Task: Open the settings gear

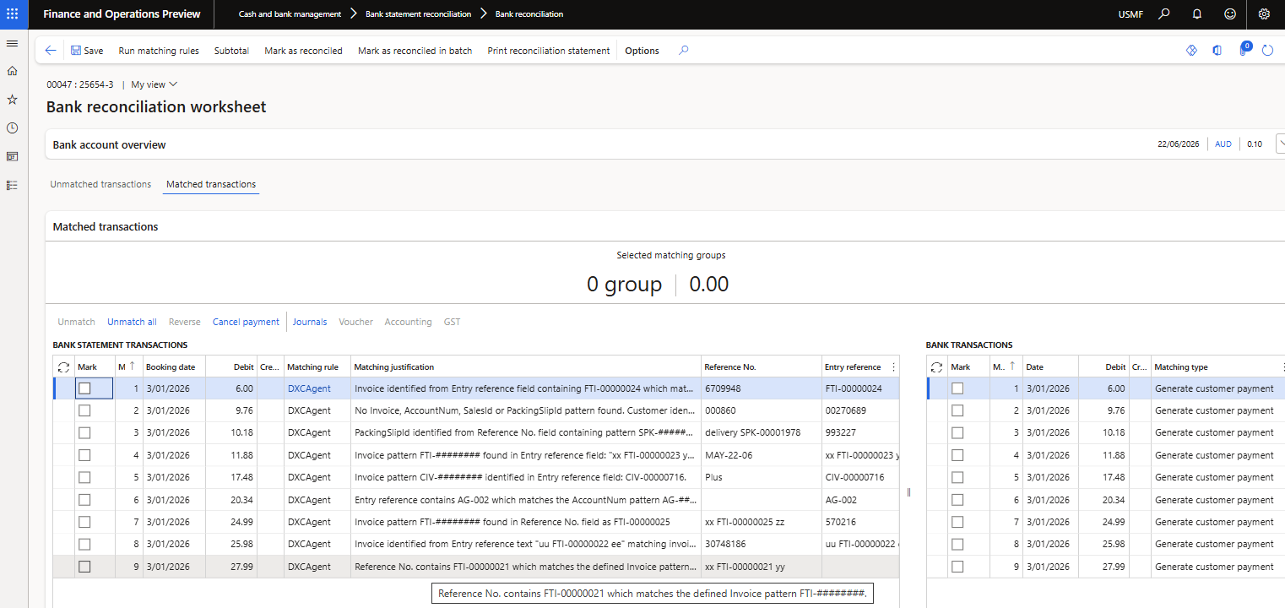Action: pos(1264,14)
